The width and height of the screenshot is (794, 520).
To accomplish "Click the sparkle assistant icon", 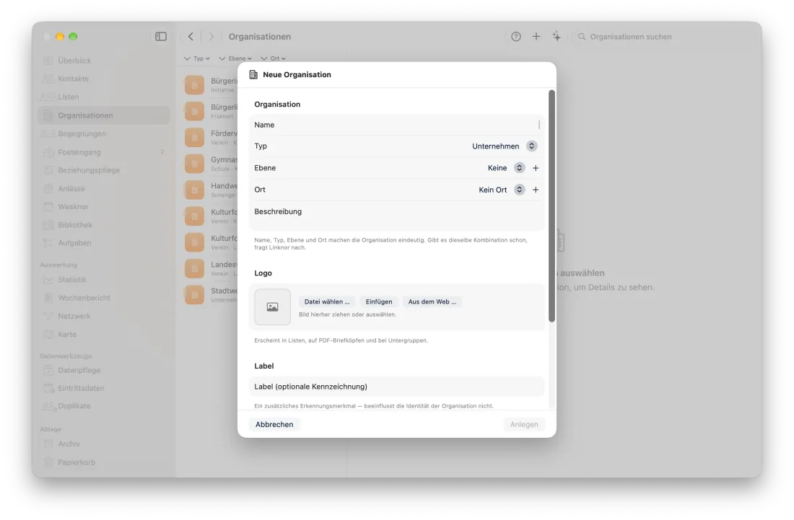I will click(x=557, y=36).
